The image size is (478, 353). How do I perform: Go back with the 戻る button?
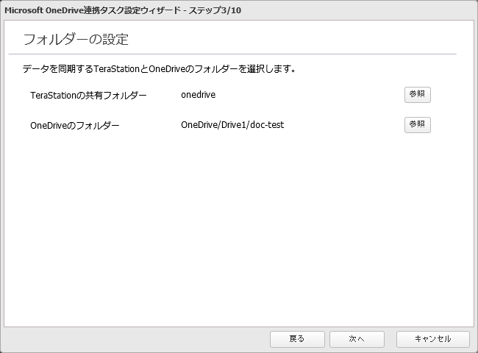tap(297, 339)
